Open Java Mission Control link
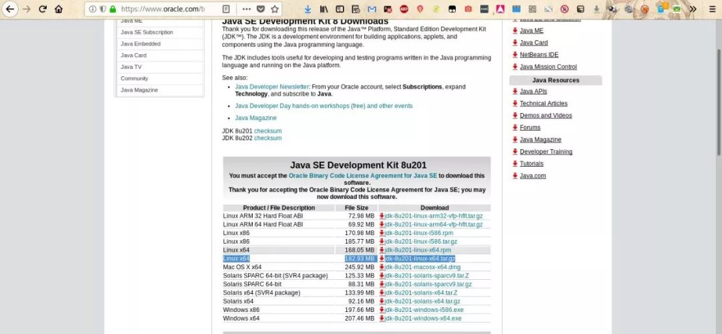The width and height of the screenshot is (722, 334). tap(548, 67)
